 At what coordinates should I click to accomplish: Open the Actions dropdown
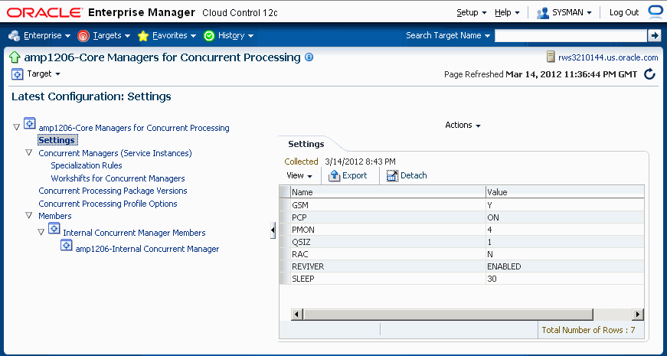click(x=463, y=125)
